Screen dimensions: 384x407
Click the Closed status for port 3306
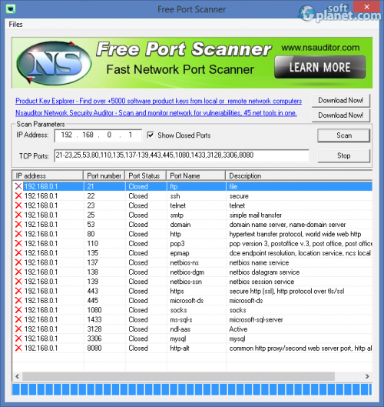138,339
